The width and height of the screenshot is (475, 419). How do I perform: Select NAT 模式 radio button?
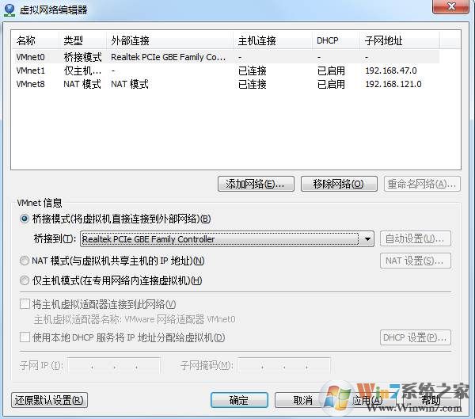point(25,261)
